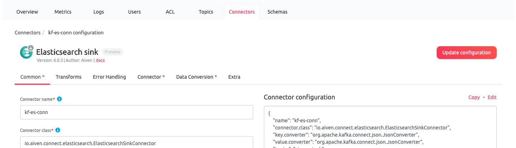Click the Connector class input field

(137, 142)
